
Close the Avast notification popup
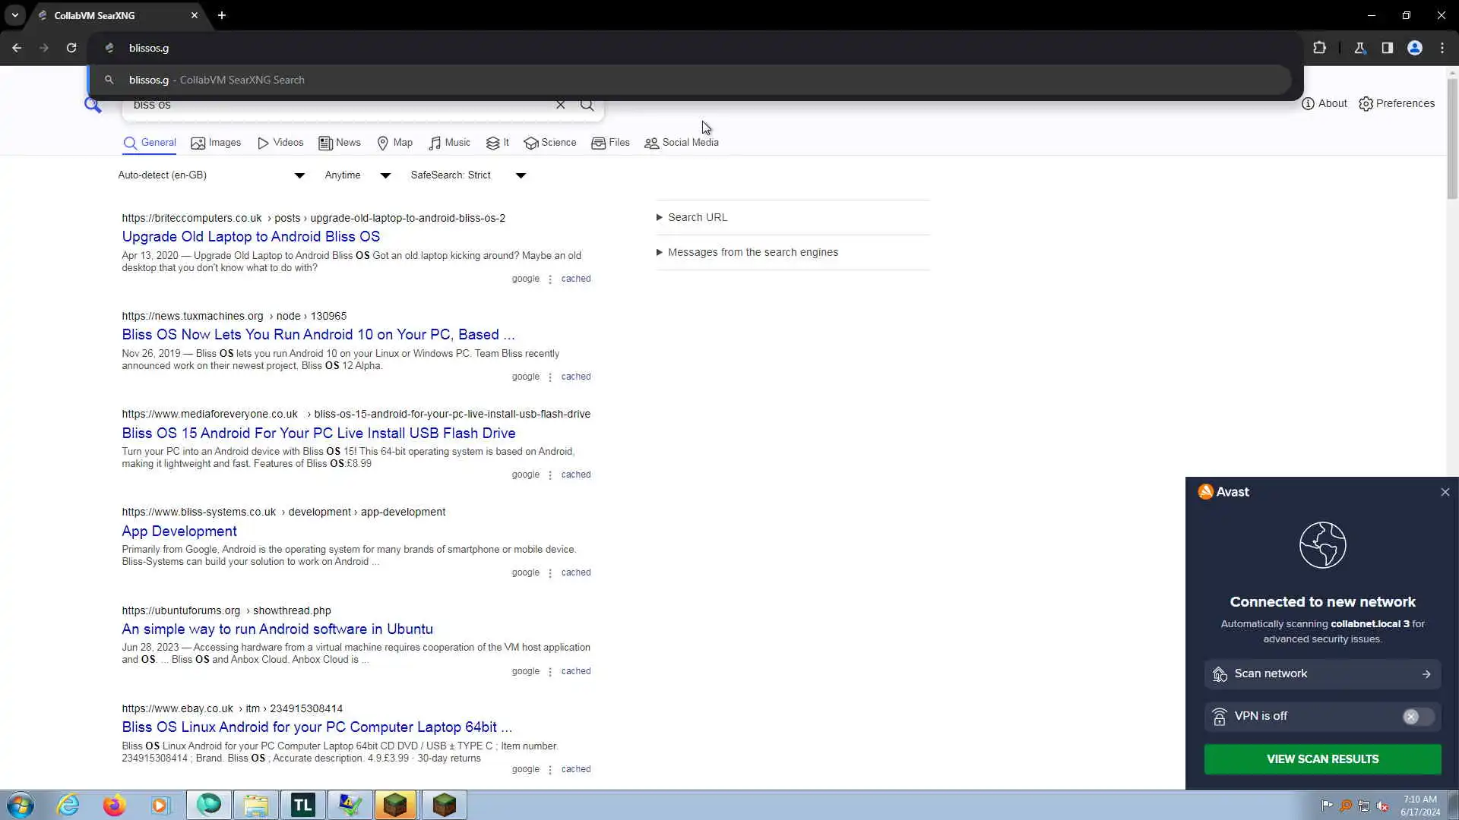[1445, 492]
